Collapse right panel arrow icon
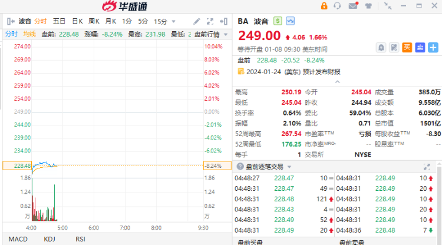Image resolution: width=442 pixels, height=245 pixels. point(223,21)
